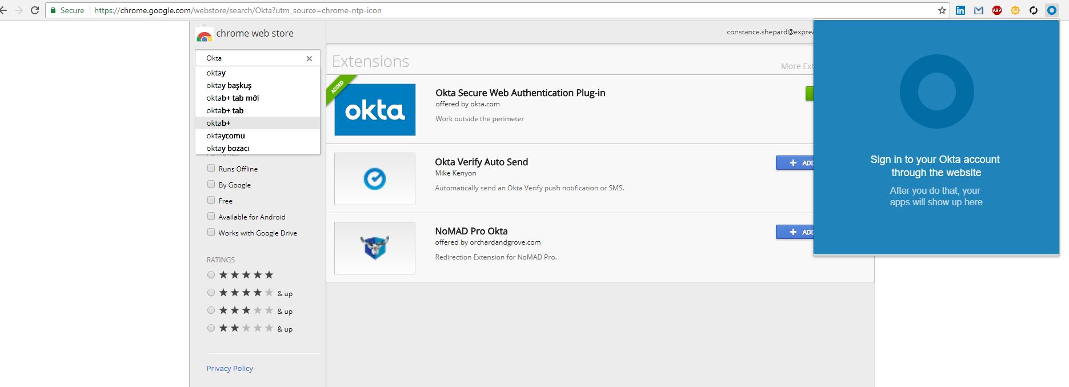The height and width of the screenshot is (387, 1069).
Task: Pick the 'oktab+ tab mới' suggestion
Action: point(258,98)
